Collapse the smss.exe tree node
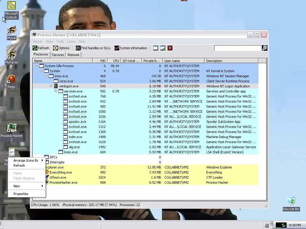Viewport: 306px width, 229px height. click(x=46, y=76)
